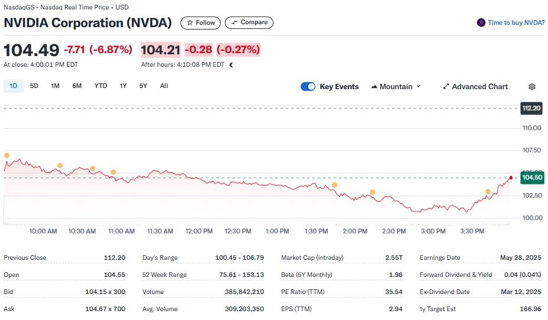The width and height of the screenshot is (548, 320).
Task: Click the moon icon next to after hours time
Action: [231, 65]
